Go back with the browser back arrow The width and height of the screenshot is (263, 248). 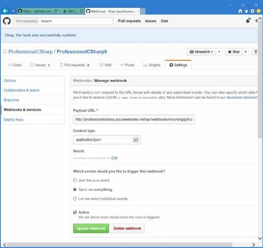pyautogui.click(x=5, y=11)
